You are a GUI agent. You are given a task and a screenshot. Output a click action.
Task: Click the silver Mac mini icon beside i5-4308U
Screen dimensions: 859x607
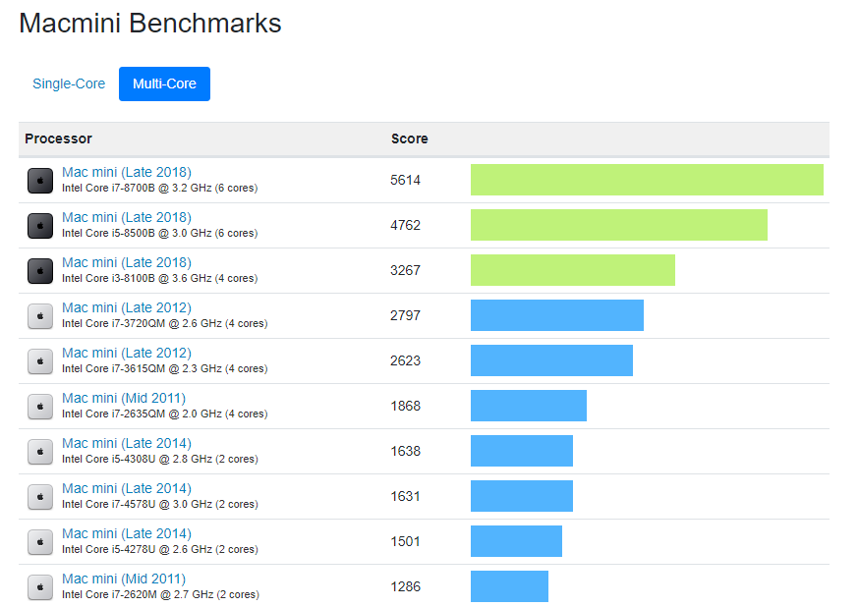(x=40, y=452)
